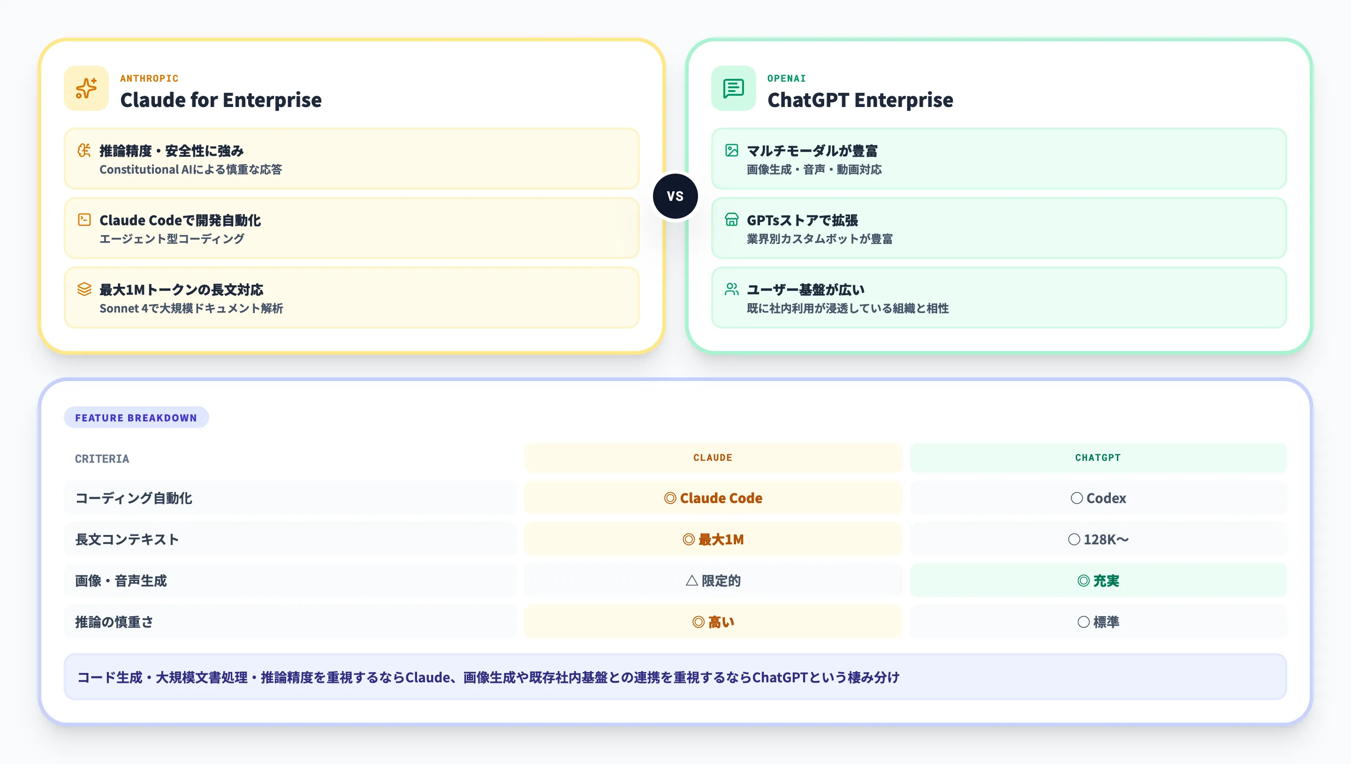Click the users icon beside ユーザー基盤が広い
Screen dimensions: 1351x764
coord(732,289)
